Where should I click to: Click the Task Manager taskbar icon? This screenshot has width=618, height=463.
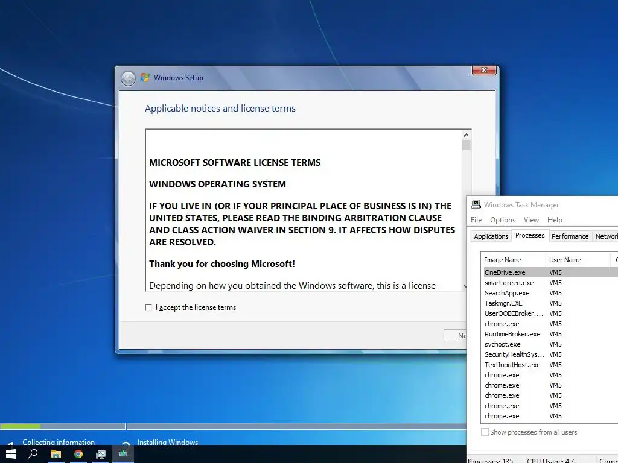pos(101,454)
